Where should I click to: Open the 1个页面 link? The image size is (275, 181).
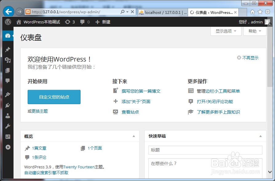click(x=95, y=148)
